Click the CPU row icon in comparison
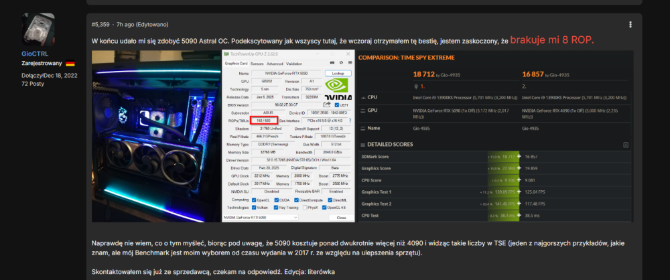Viewport: 670px width, 280px height. (x=363, y=98)
